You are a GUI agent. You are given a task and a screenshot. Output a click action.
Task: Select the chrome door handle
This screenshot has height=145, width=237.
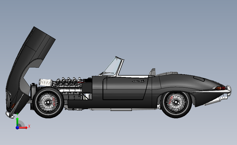(139, 81)
